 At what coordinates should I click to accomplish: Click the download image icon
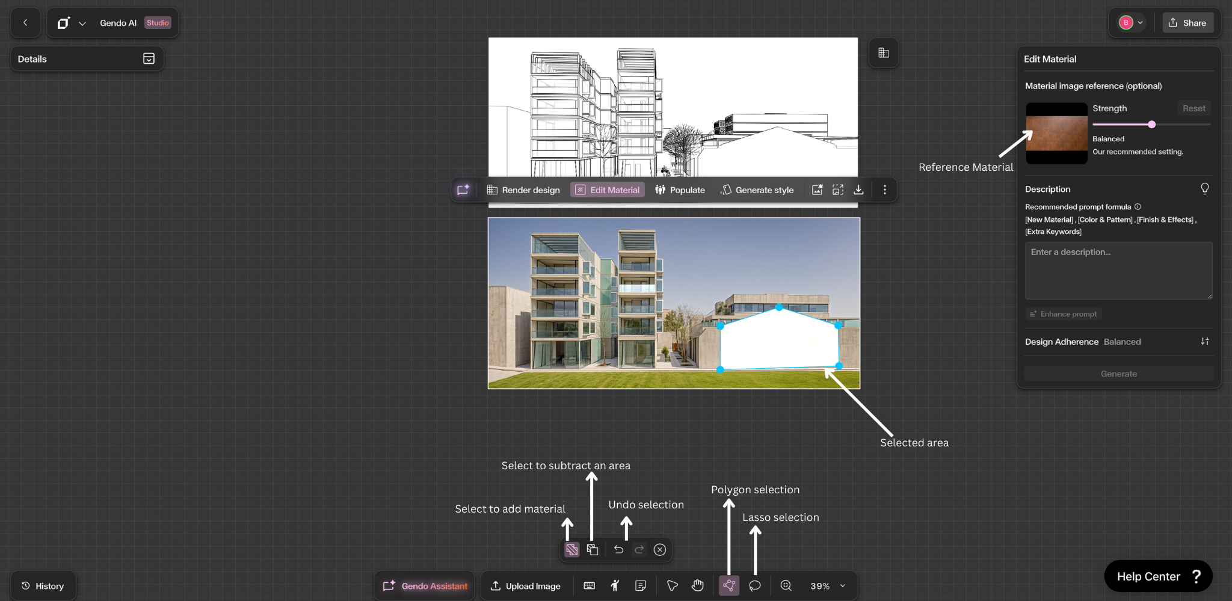coord(859,190)
